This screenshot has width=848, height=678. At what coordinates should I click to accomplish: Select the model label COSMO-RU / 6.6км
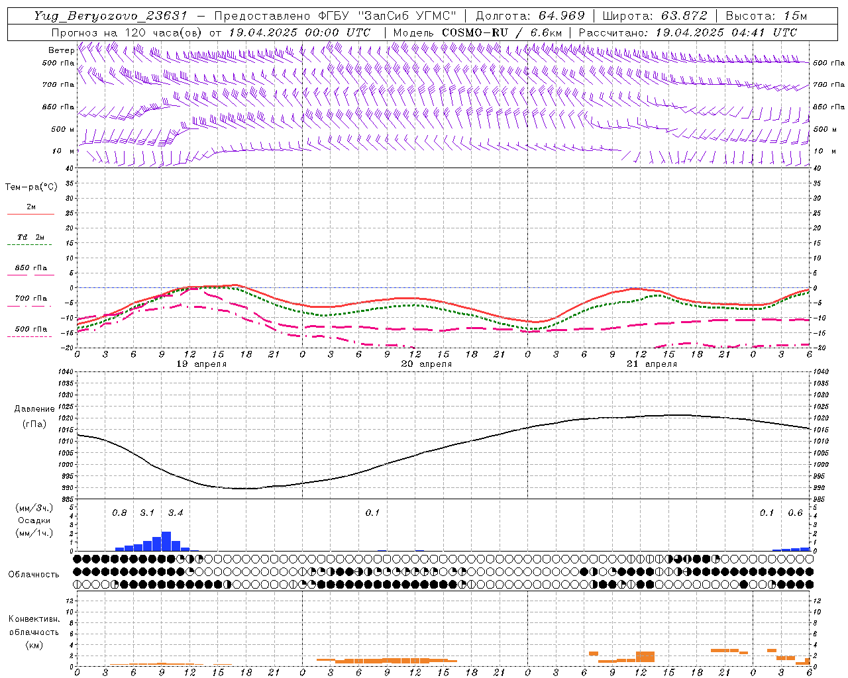pos(502,32)
